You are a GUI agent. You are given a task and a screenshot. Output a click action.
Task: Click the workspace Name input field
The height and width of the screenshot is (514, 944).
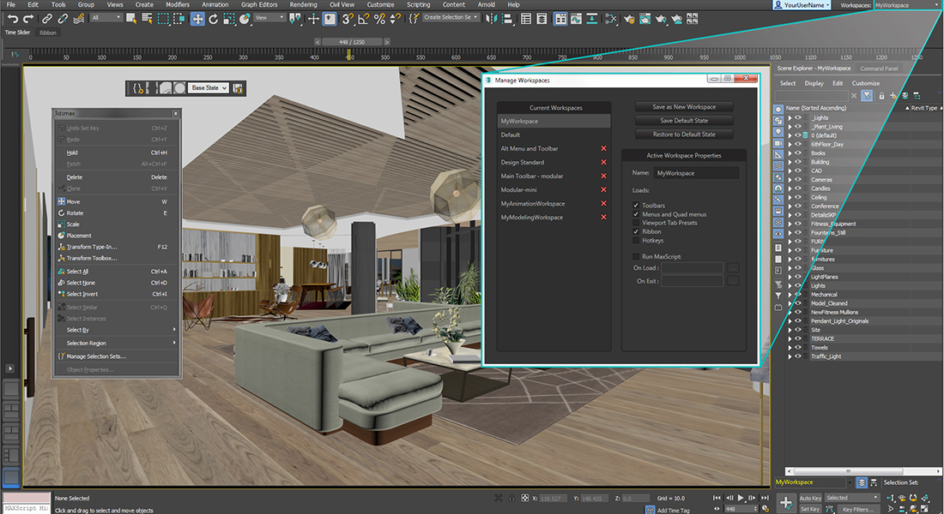(x=696, y=173)
